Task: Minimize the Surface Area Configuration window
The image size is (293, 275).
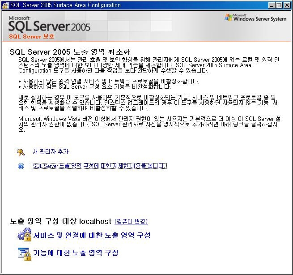Action: (272, 5)
